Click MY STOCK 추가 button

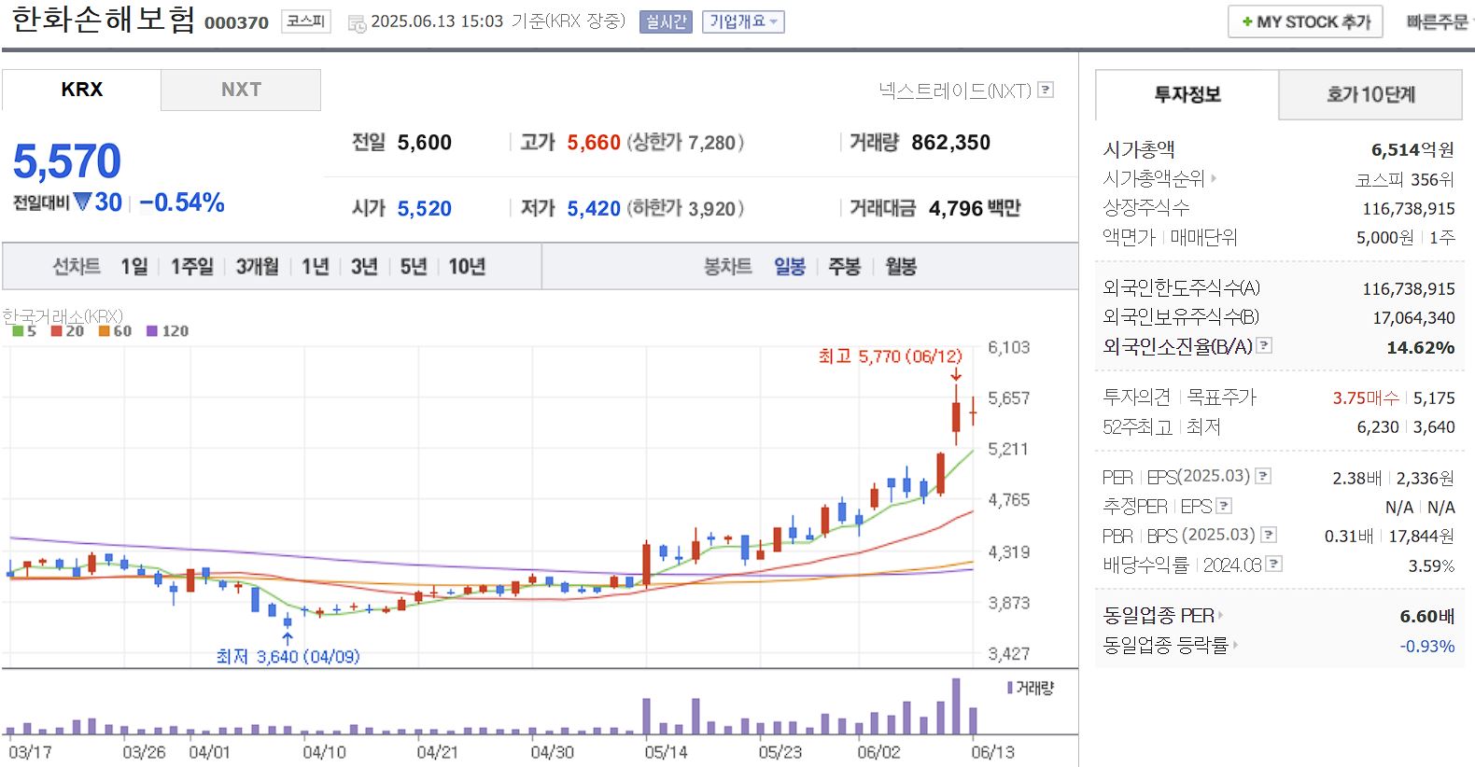point(1305,21)
